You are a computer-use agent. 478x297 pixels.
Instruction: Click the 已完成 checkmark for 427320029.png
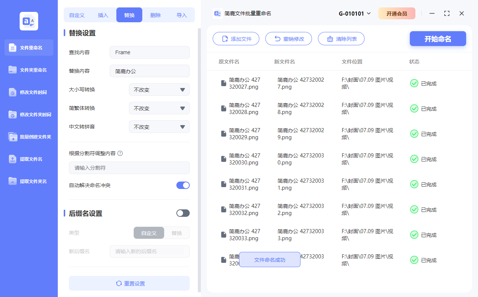coord(414,134)
